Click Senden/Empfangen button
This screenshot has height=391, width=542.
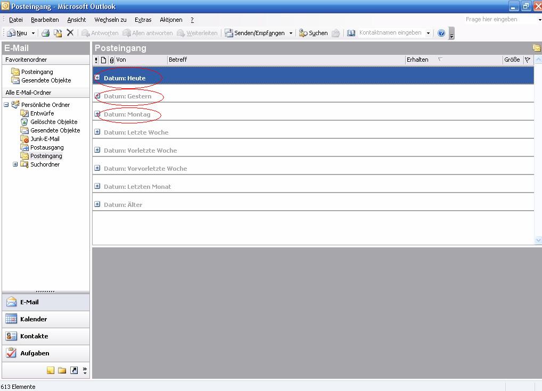[x=254, y=33]
